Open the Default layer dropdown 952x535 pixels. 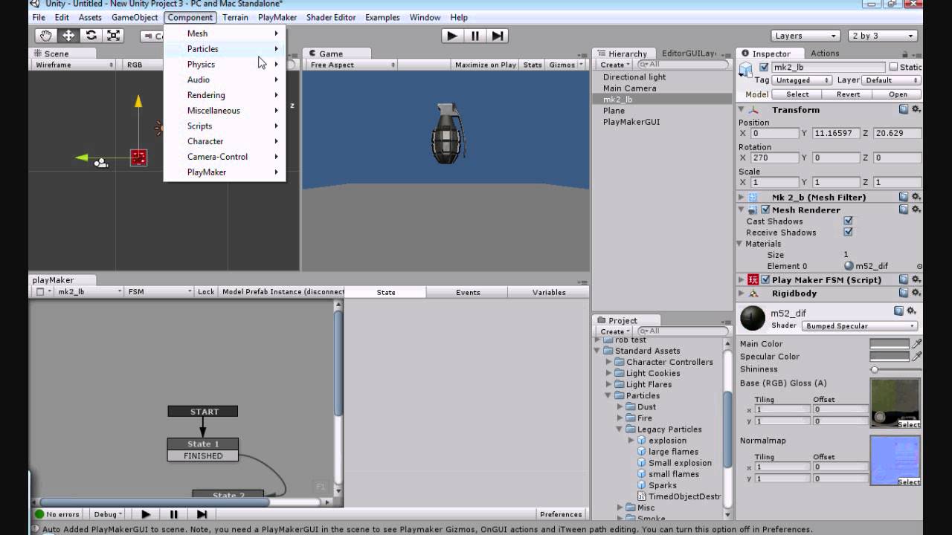892,80
